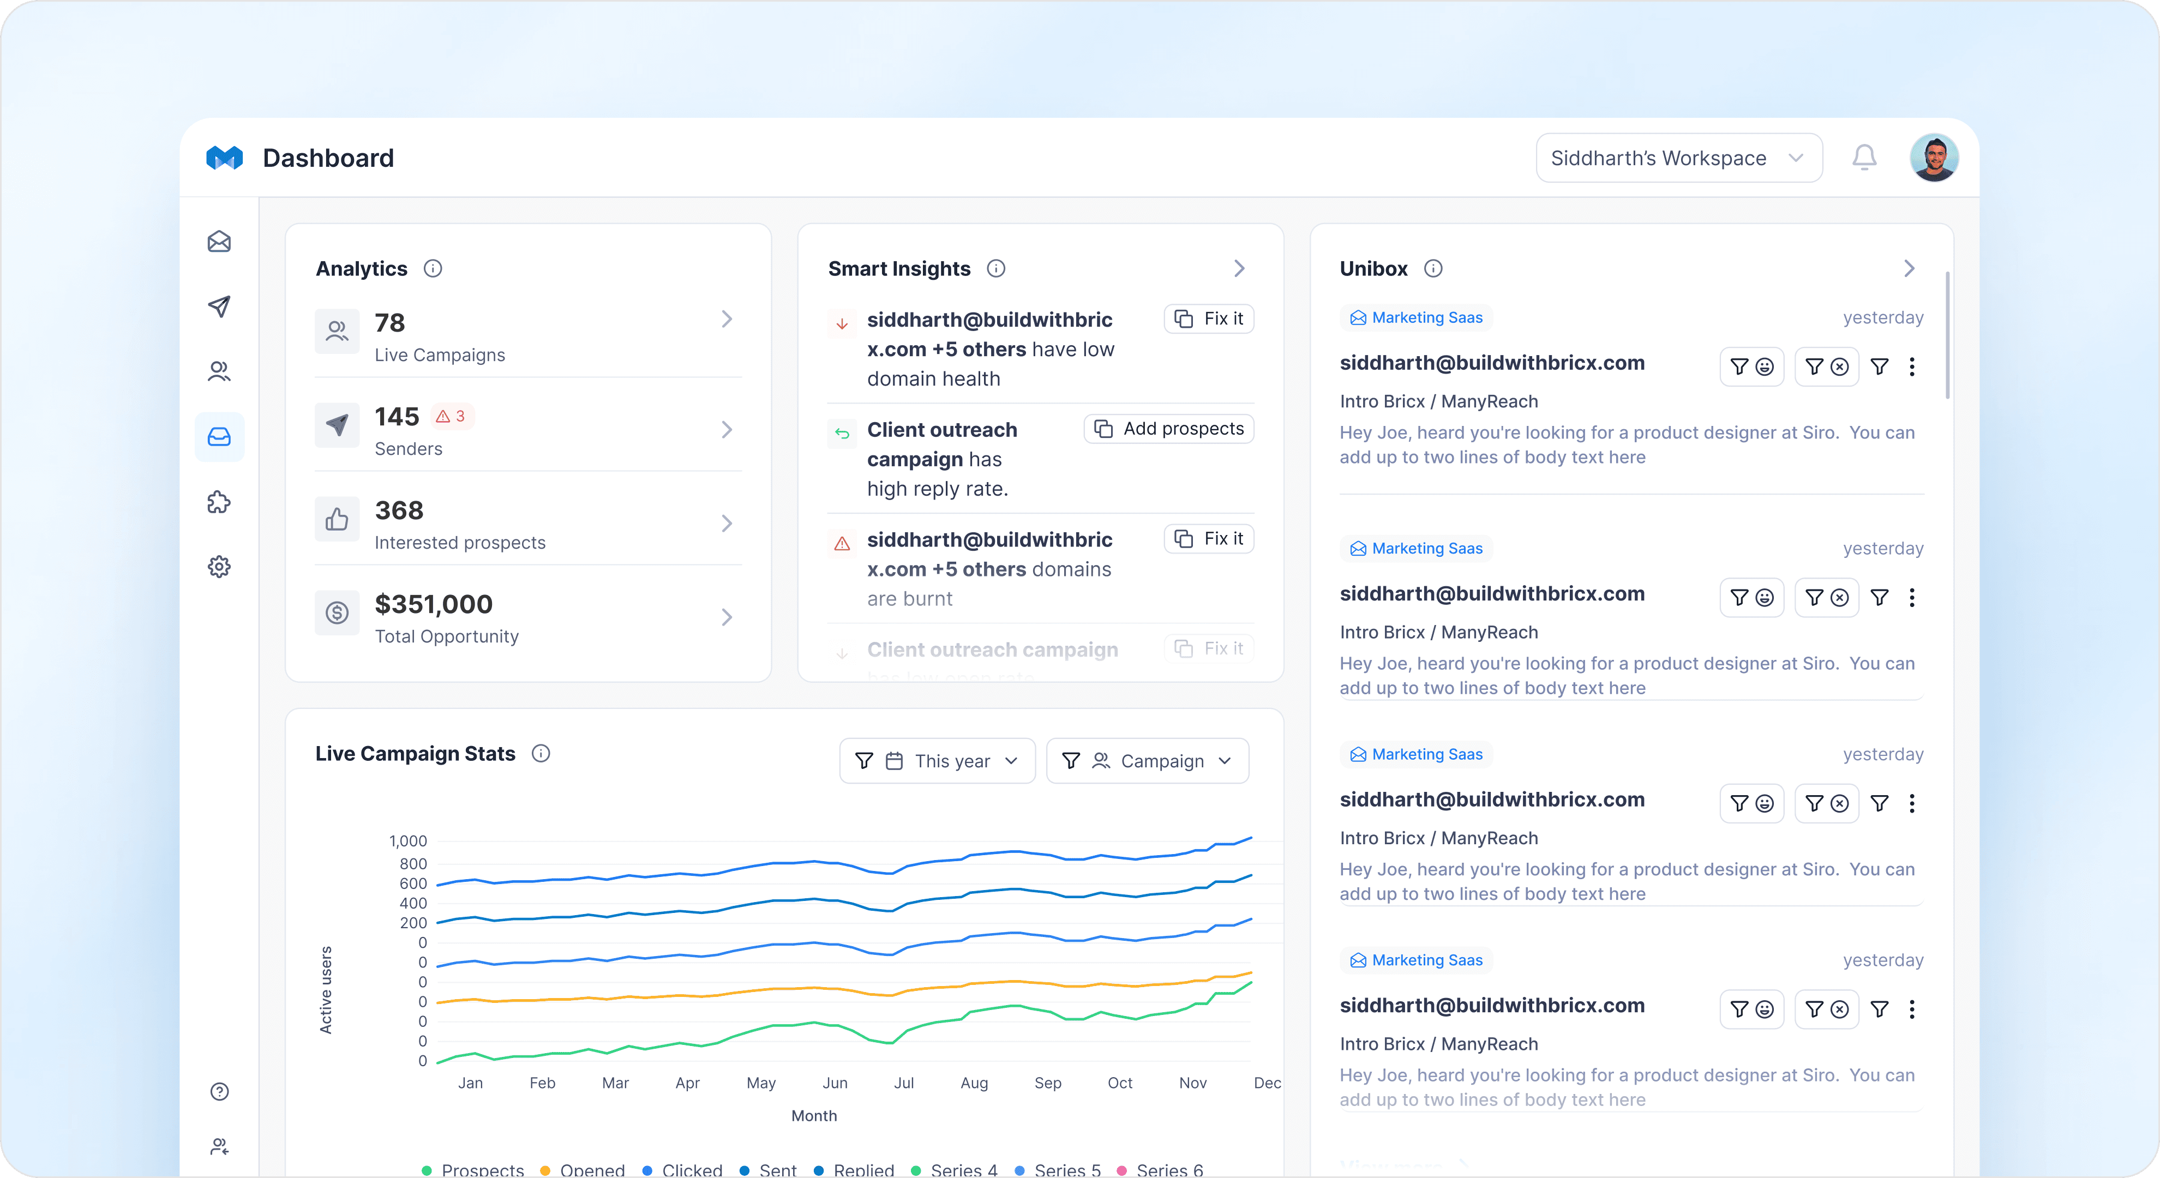
Task: Open the puzzle piece integrations icon
Action: [219, 501]
